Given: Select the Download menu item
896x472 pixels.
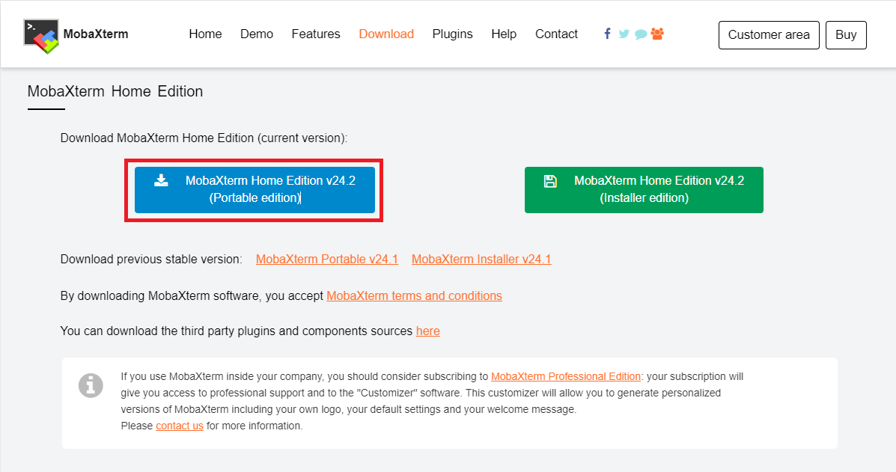Looking at the screenshot, I should click(x=386, y=34).
